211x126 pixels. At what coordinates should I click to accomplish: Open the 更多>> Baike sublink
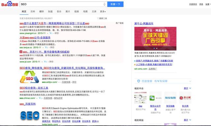point(95,121)
